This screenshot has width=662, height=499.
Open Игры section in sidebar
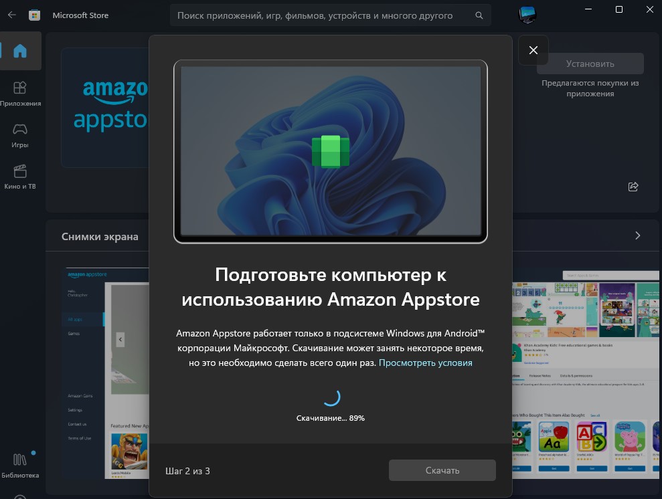coord(20,135)
